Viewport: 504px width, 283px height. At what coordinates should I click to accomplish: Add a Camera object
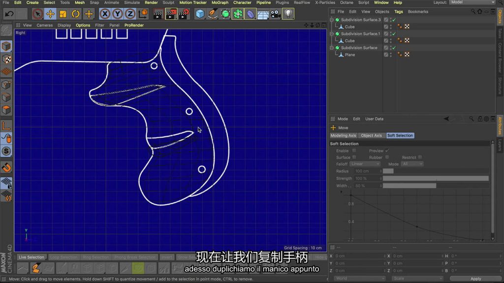tap(276, 14)
